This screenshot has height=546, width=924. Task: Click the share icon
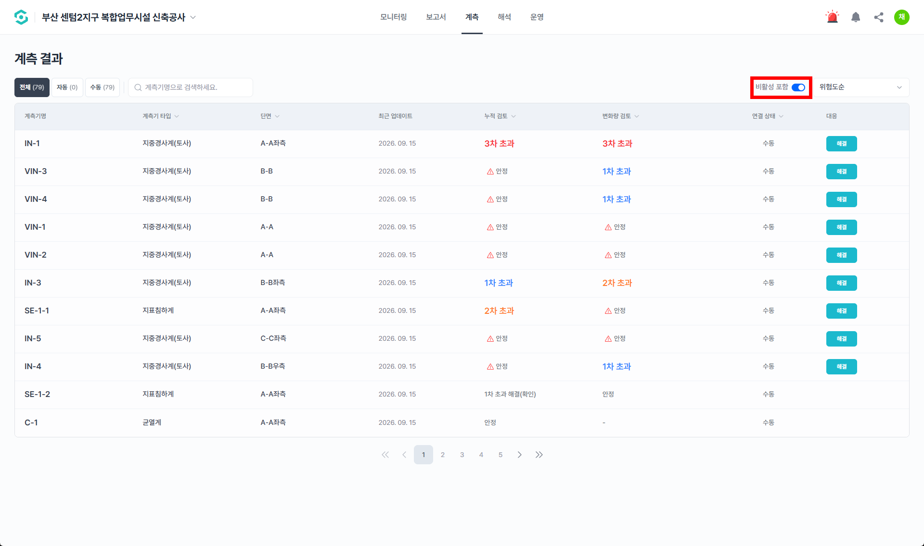(x=879, y=17)
